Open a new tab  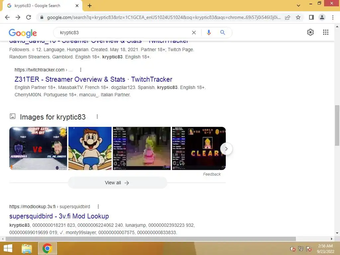pos(90,6)
